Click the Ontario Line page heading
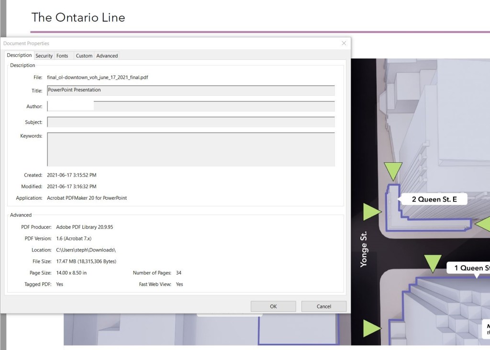The image size is (490, 350). [x=78, y=18]
